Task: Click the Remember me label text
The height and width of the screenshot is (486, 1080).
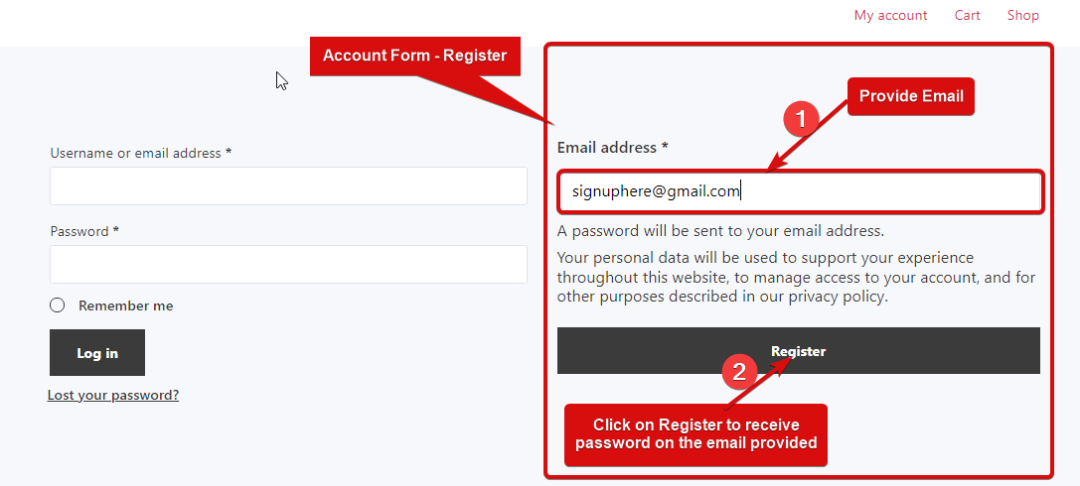Action: (x=125, y=305)
